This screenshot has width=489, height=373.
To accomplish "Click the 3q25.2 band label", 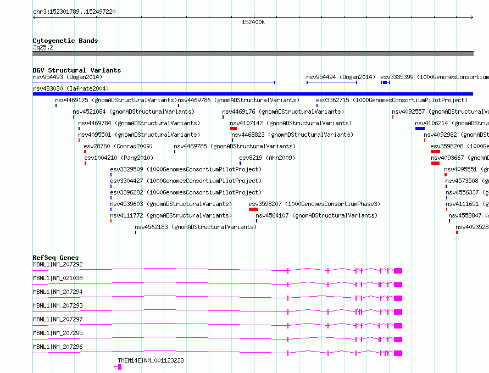I will (43, 47).
